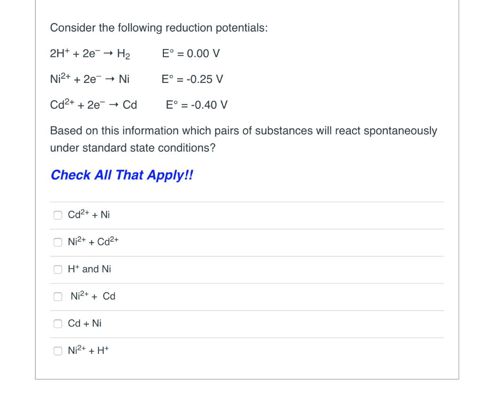Check the Cd + Ni option
Viewport: 482px width, 401px height.
point(57,324)
